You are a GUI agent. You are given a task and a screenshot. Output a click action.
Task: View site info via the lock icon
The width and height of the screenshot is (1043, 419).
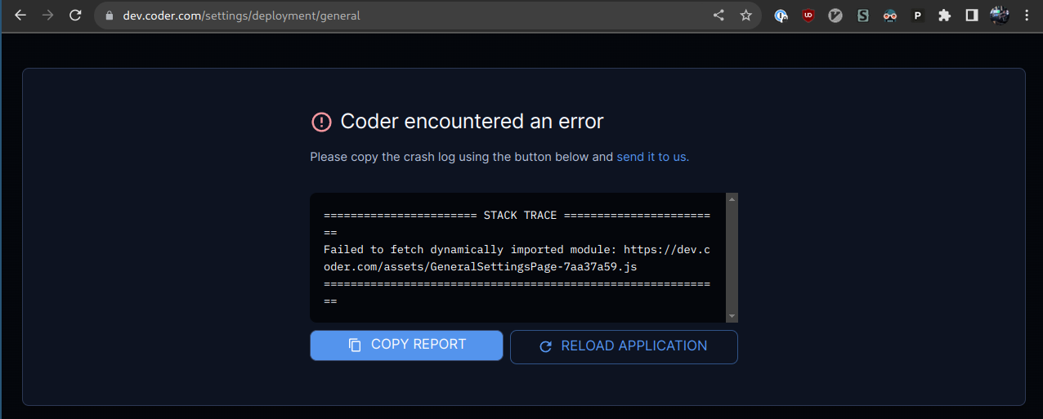coord(110,16)
